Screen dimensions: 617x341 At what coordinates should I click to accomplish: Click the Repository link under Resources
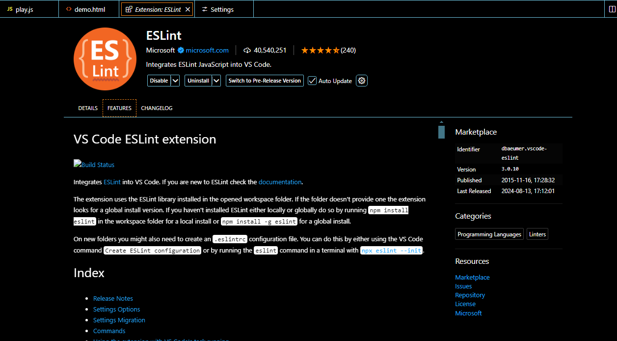click(470, 295)
